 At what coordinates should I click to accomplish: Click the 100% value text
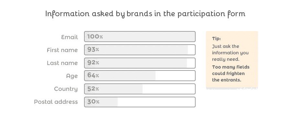click(95, 37)
